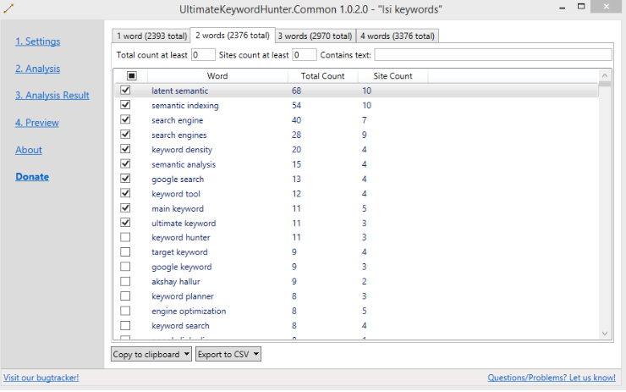Image resolution: width=626 pixels, height=392 pixels.
Task: Uncheck the keyword density checkbox
Action: pyautogui.click(x=125, y=149)
